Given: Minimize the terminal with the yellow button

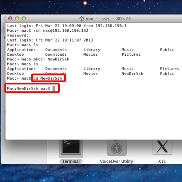Looking at the screenshot, I should click(17, 19).
